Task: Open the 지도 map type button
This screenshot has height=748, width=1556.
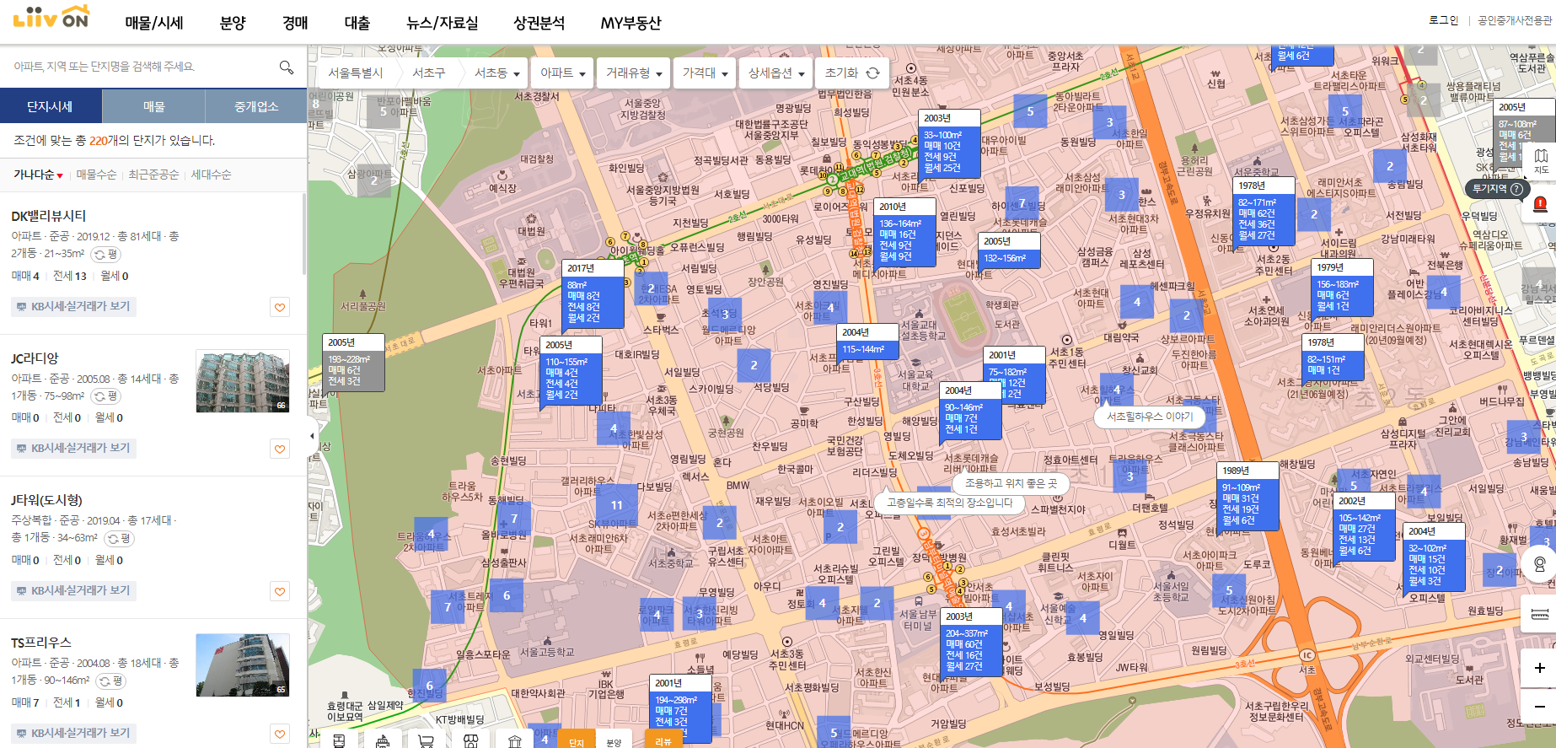Action: point(1541,160)
